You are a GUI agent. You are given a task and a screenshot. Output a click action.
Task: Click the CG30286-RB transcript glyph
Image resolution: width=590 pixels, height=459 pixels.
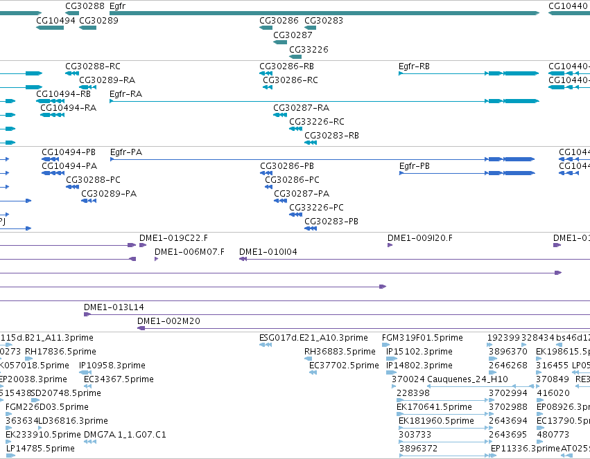coord(266,73)
